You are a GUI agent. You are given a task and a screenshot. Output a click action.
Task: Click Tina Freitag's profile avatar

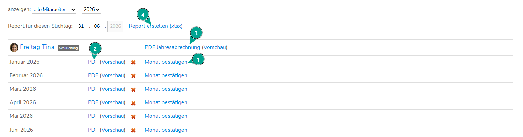pos(14,47)
